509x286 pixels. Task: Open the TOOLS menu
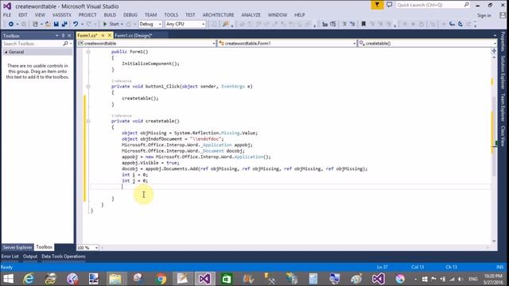[x=171, y=15]
